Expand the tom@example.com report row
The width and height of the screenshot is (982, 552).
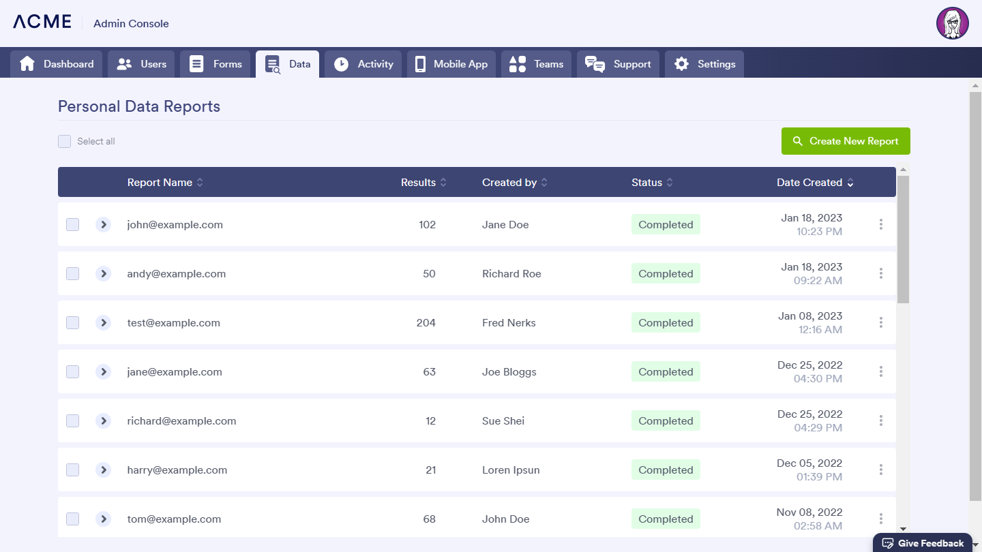(103, 519)
